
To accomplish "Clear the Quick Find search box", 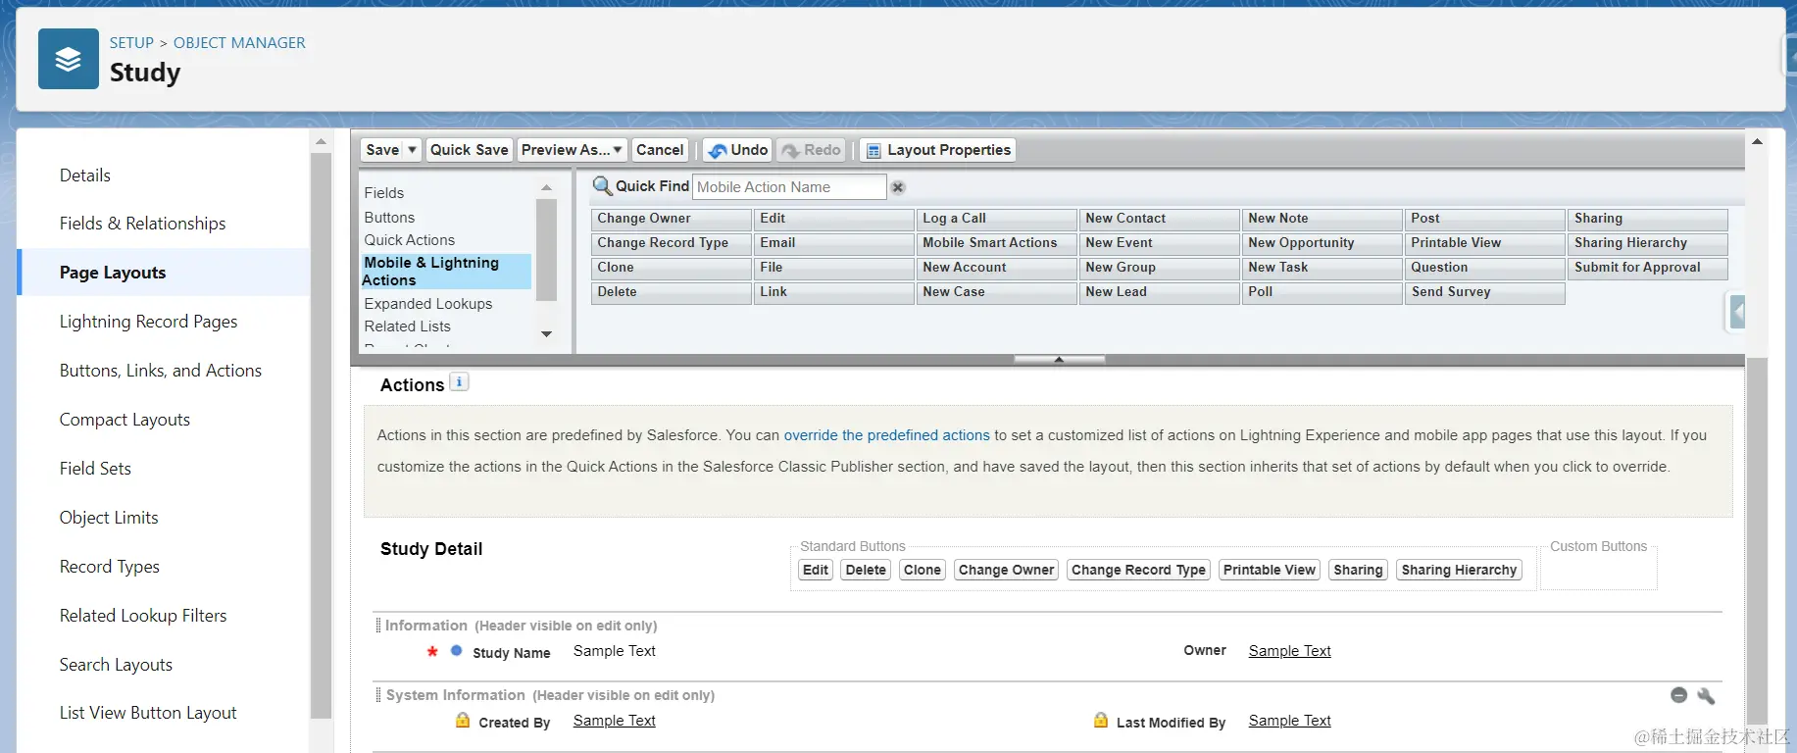I will click(x=898, y=187).
